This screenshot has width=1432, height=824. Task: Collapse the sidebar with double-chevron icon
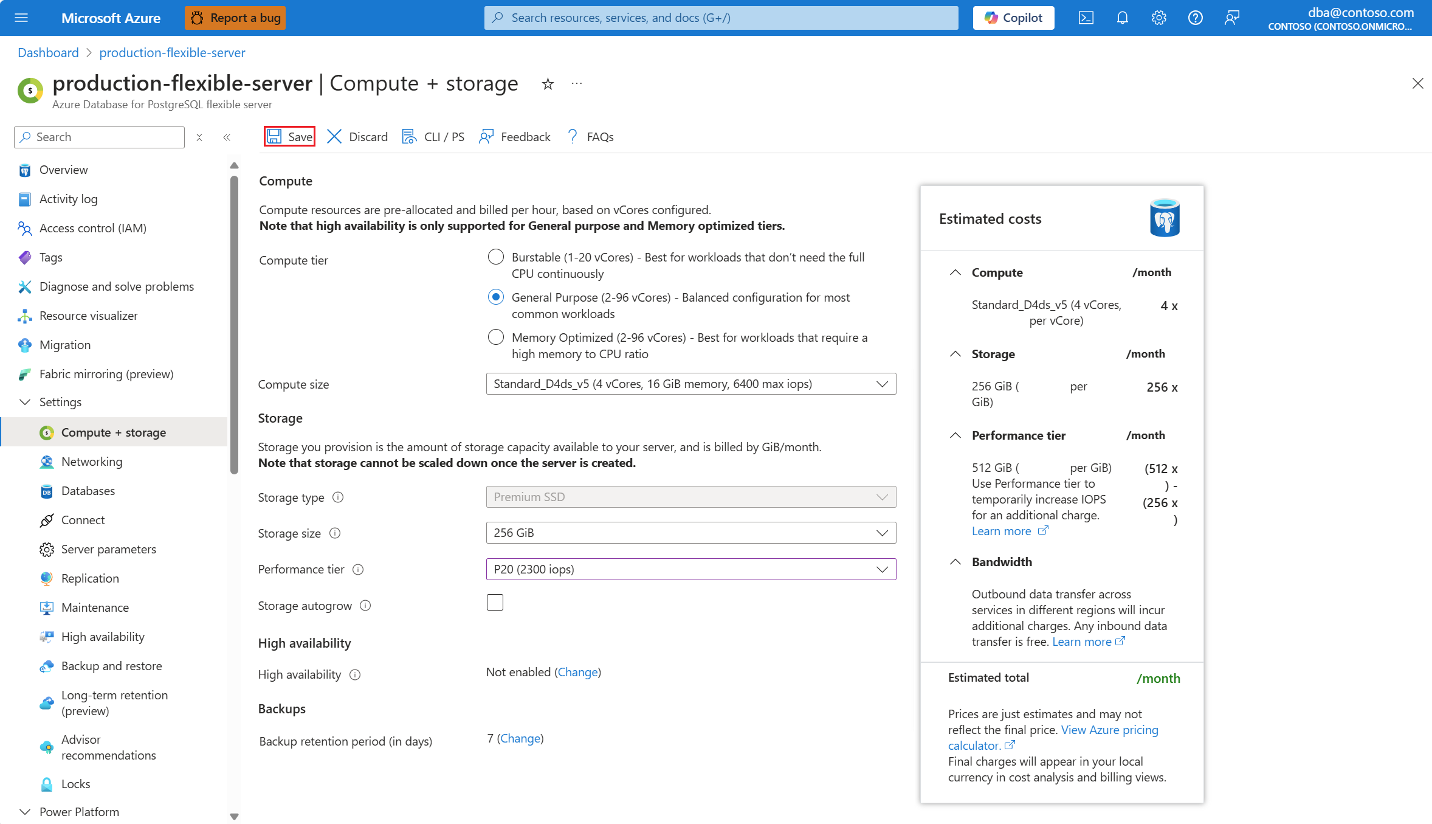click(227, 137)
